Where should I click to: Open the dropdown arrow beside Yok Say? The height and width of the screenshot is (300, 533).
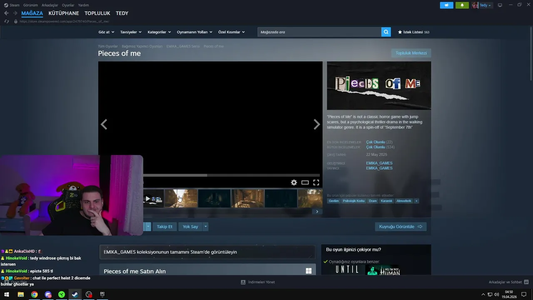pos(205,227)
